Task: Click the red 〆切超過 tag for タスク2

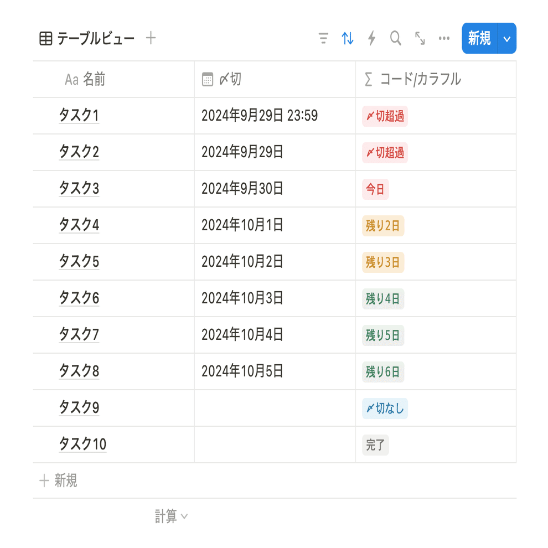Action: pos(385,153)
